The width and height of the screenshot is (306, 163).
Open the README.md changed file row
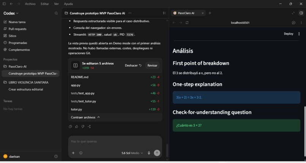click(115, 77)
